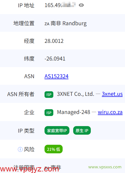Click the 纬度 label

(x=29, y=59)
